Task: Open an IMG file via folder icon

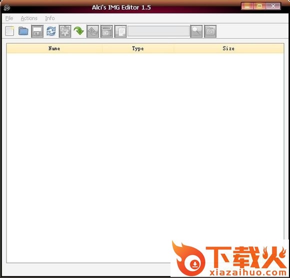Action: point(23,31)
